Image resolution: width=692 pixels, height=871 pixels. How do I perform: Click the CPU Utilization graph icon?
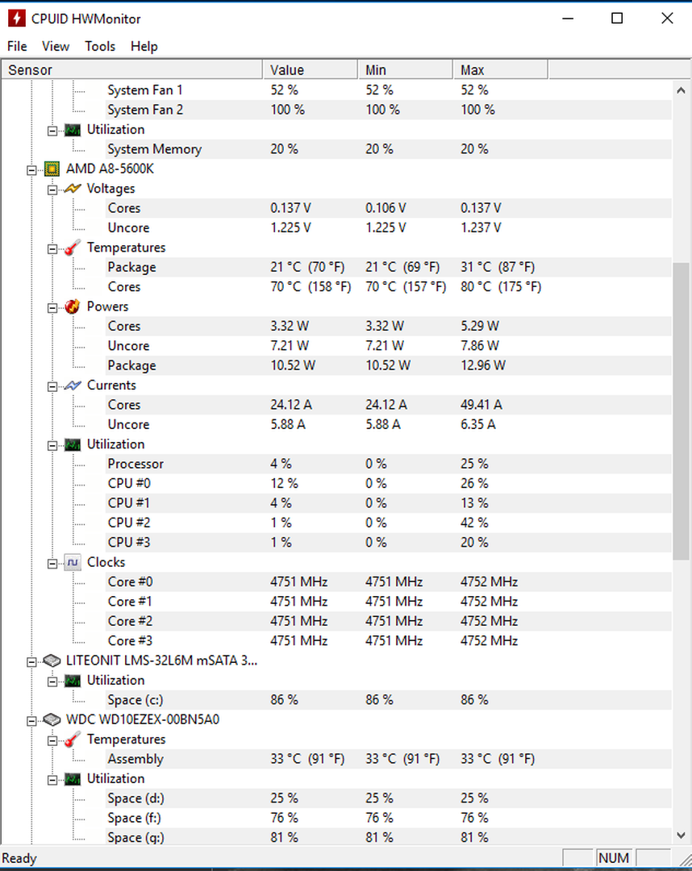[73, 444]
